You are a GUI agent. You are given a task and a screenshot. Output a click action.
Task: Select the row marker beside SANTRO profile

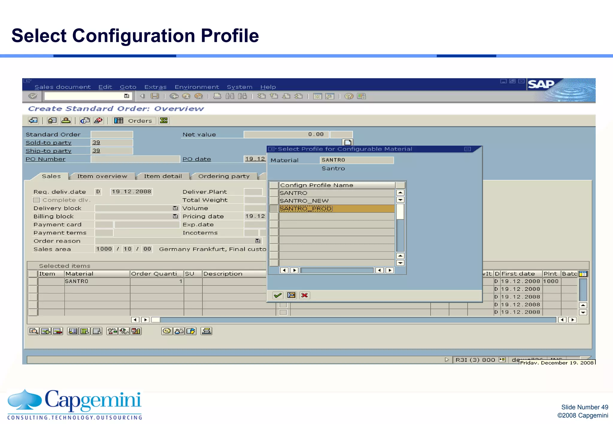coord(274,193)
